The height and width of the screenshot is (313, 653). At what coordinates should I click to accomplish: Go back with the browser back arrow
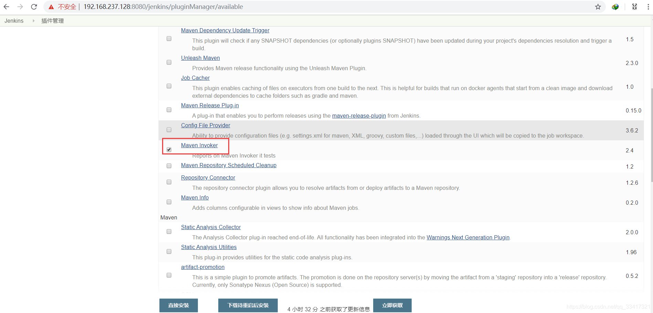pyautogui.click(x=7, y=7)
